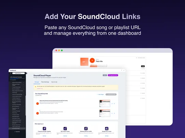Click the sidebar vertical scrollbar
This screenshot has width=185, height=138.
(x=26, y=105)
